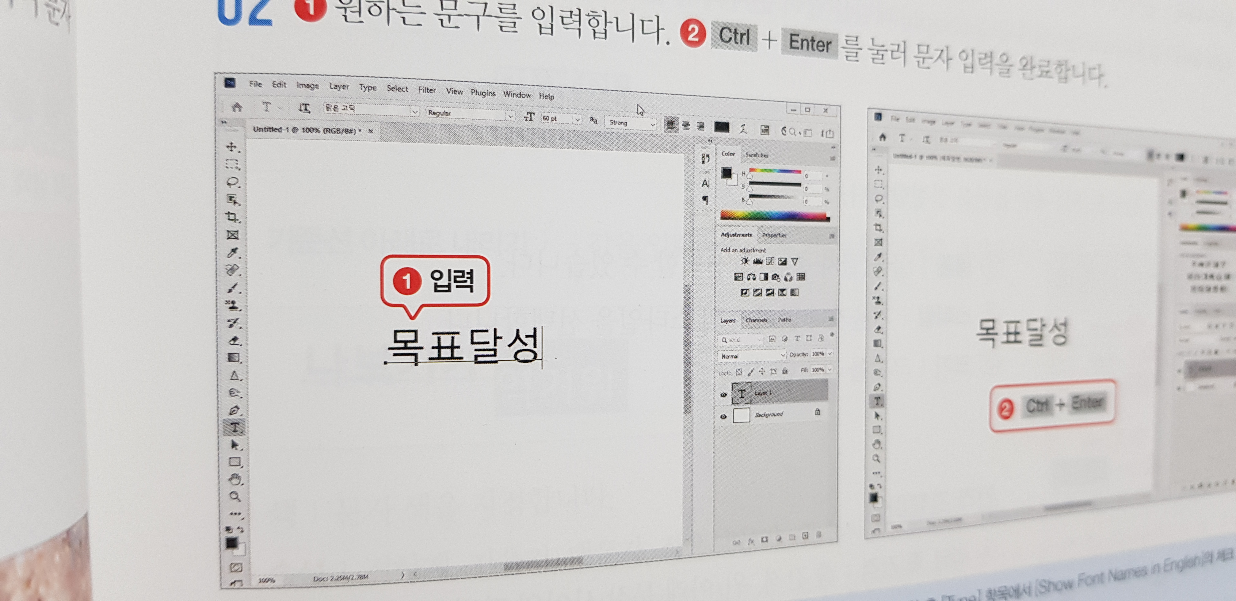
Task: Open the Image menu
Action: [x=307, y=86]
